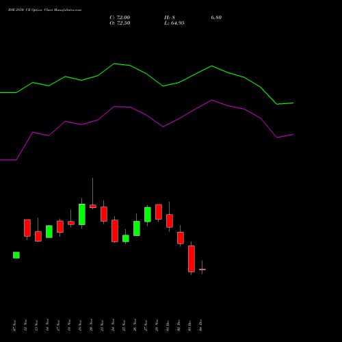The height and width of the screenshot is (342, 342).
Task: Select the green candle for 14 Nov
Action: tap(49, 231)
